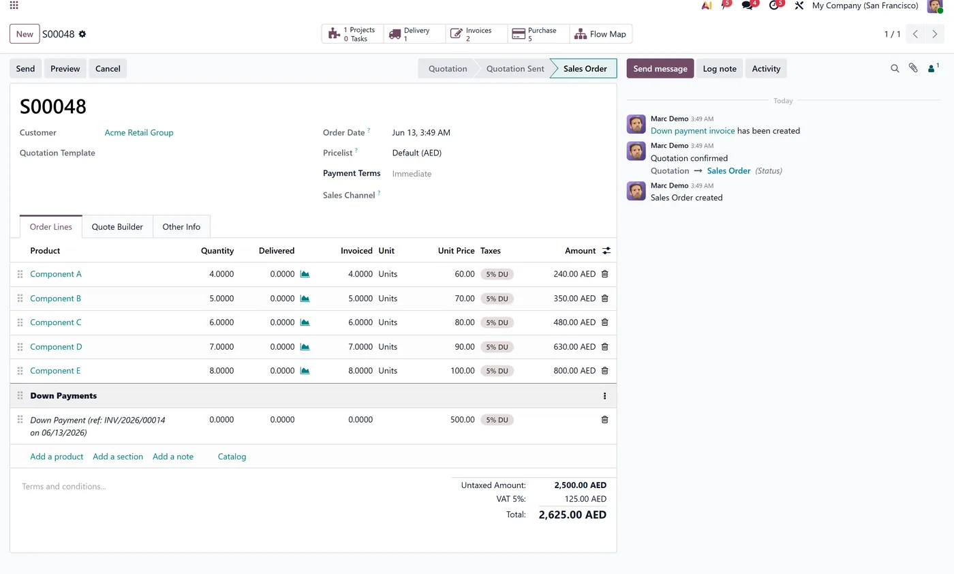Open the Acme Retail Group customer link
This screenshot has width=954, height=574.
[139, 133]
